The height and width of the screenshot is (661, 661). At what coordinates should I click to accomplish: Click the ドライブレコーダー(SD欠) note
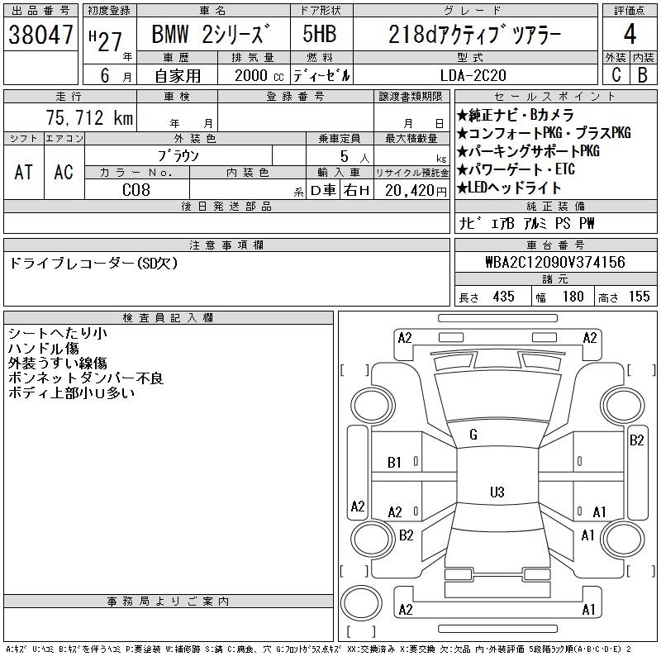click(93, 264)
